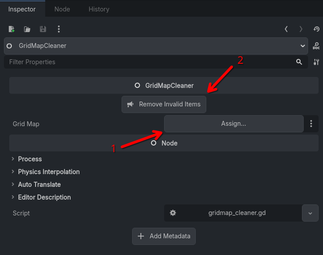Go to next edited object

(x=301, y=29)
